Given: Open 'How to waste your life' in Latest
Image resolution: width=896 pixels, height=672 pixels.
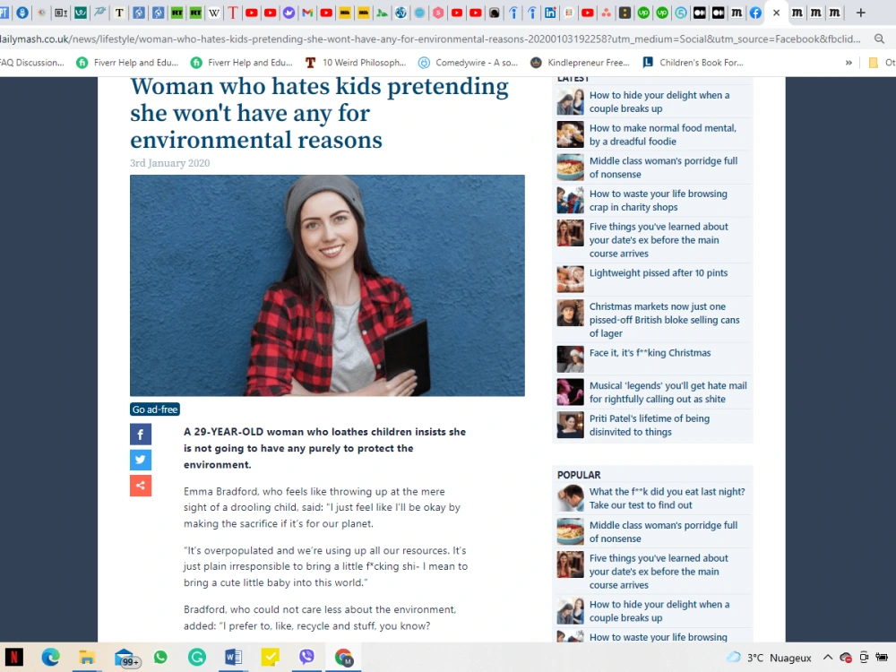Looking at the screenshot, I should click(x=659, y=201).
